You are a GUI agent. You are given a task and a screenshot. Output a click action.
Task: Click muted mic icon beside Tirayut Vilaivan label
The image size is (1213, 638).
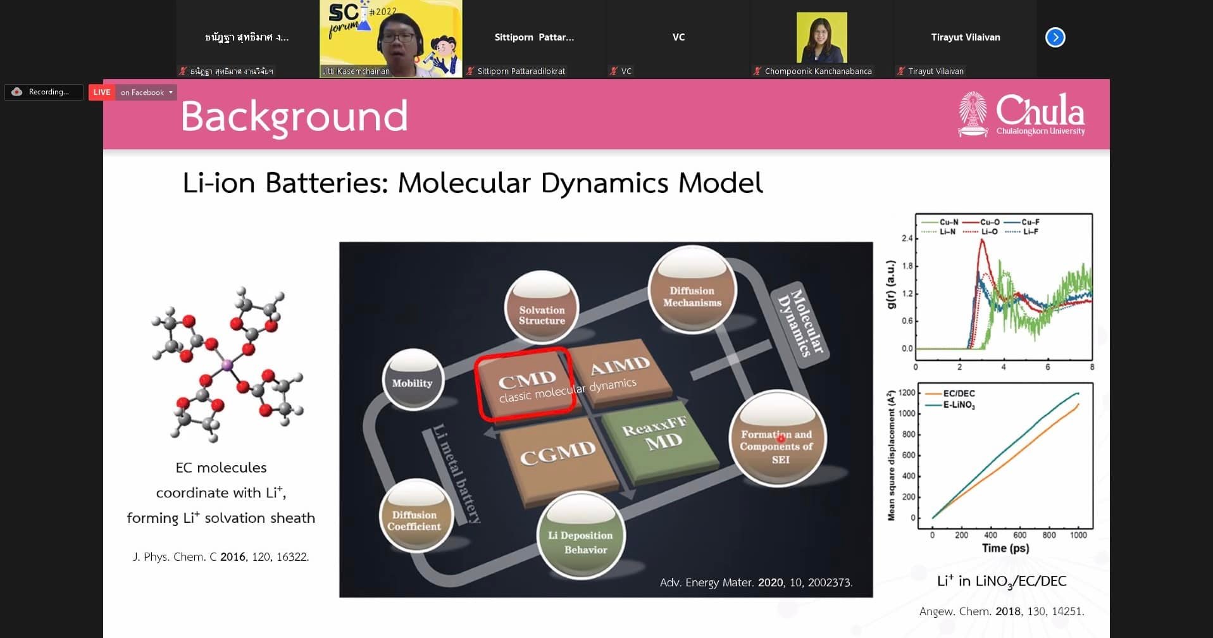point(901,71)
